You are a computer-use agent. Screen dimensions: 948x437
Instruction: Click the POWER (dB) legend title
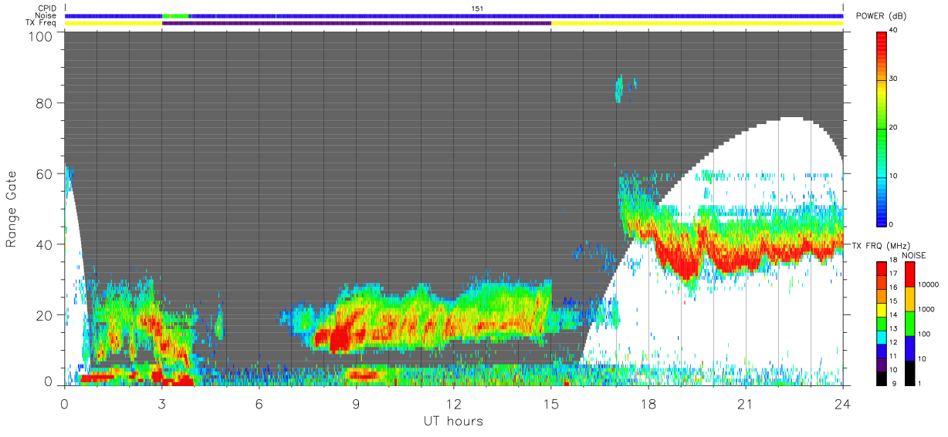[x=882, y=16]
